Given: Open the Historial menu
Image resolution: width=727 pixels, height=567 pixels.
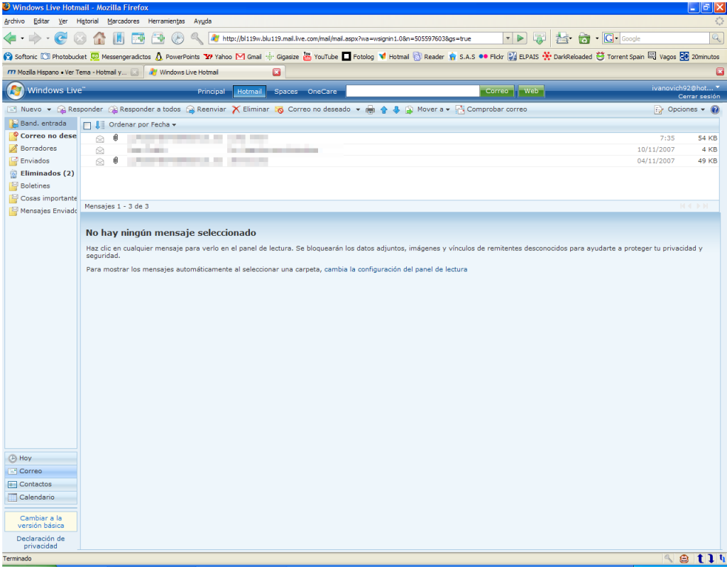Looking at the screenshot, I should tap(87, 21).
